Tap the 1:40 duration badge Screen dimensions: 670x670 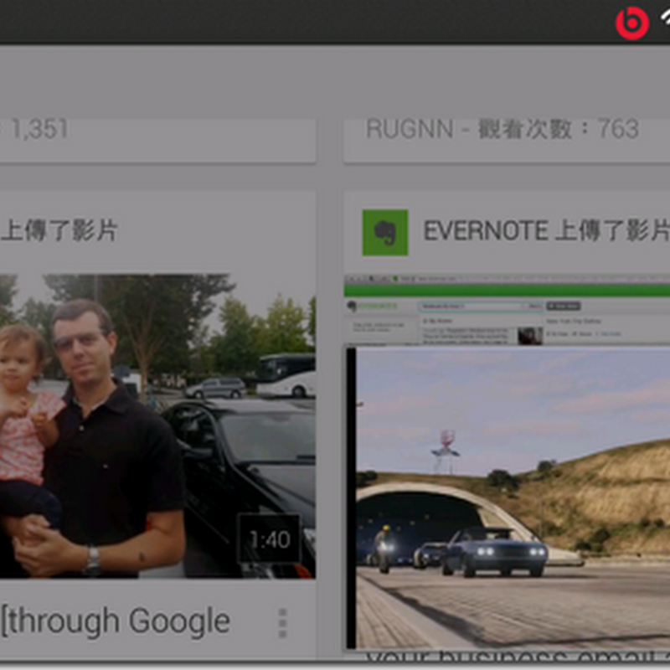(270, 539)
